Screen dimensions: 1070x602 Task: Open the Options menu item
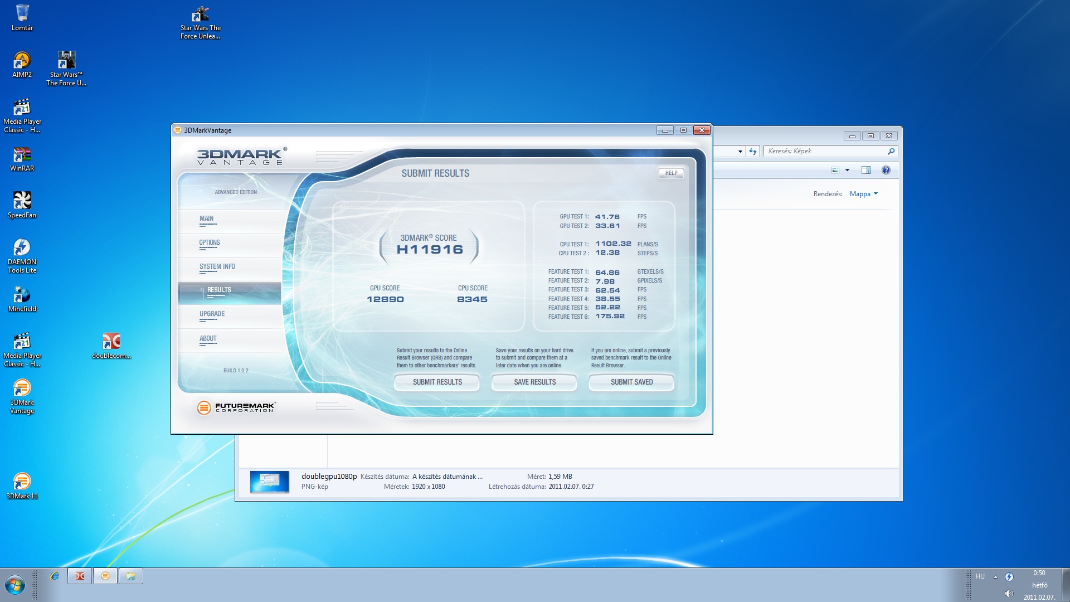(210, 243)
